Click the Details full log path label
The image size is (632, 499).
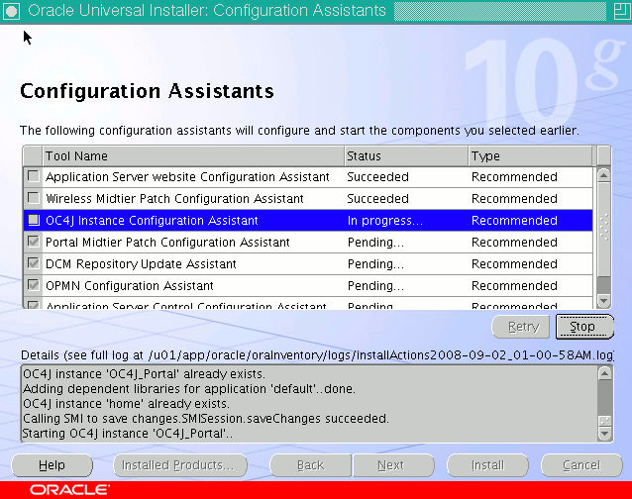coord(317,354)
